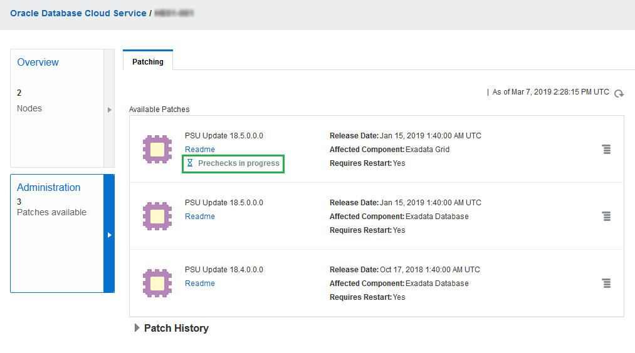Open the Administration section

(48, 188)
